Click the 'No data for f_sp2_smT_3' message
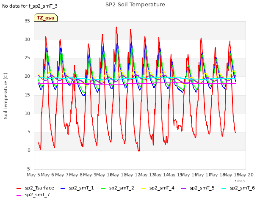Image resolution: width=271 pixels, height=203 pixels. [30, 6]
